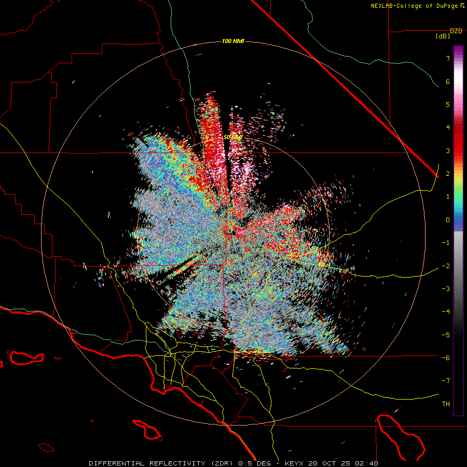467x467 pixels.
Task: Click the TH threshold label
Action: [446, 404]
